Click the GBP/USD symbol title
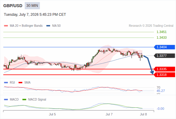 pos(13,6)
